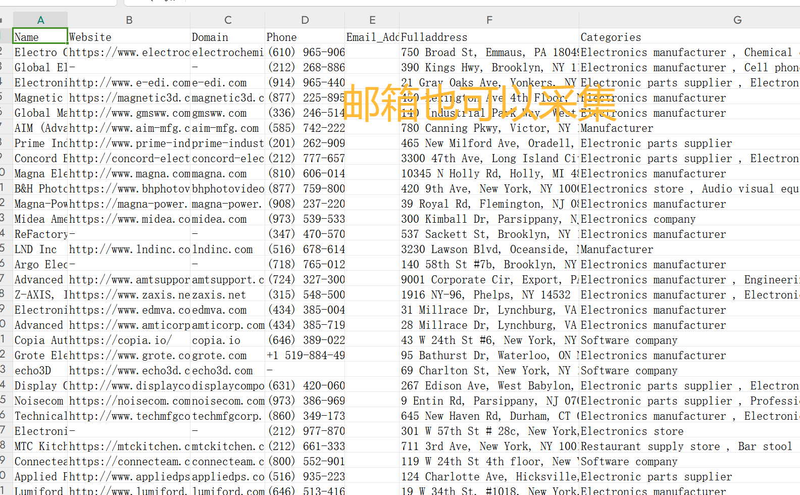This screenshot has width=800, height=495.
Task: Click the "amtsupport.c" domain cell
Action: click(228, 279)
